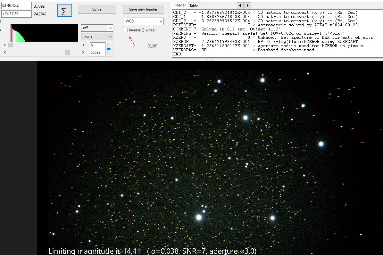The image size is (383, 255).
Task: Click the minimum value field showing 0
Action: pyautogui.click(x=97, y=46)
